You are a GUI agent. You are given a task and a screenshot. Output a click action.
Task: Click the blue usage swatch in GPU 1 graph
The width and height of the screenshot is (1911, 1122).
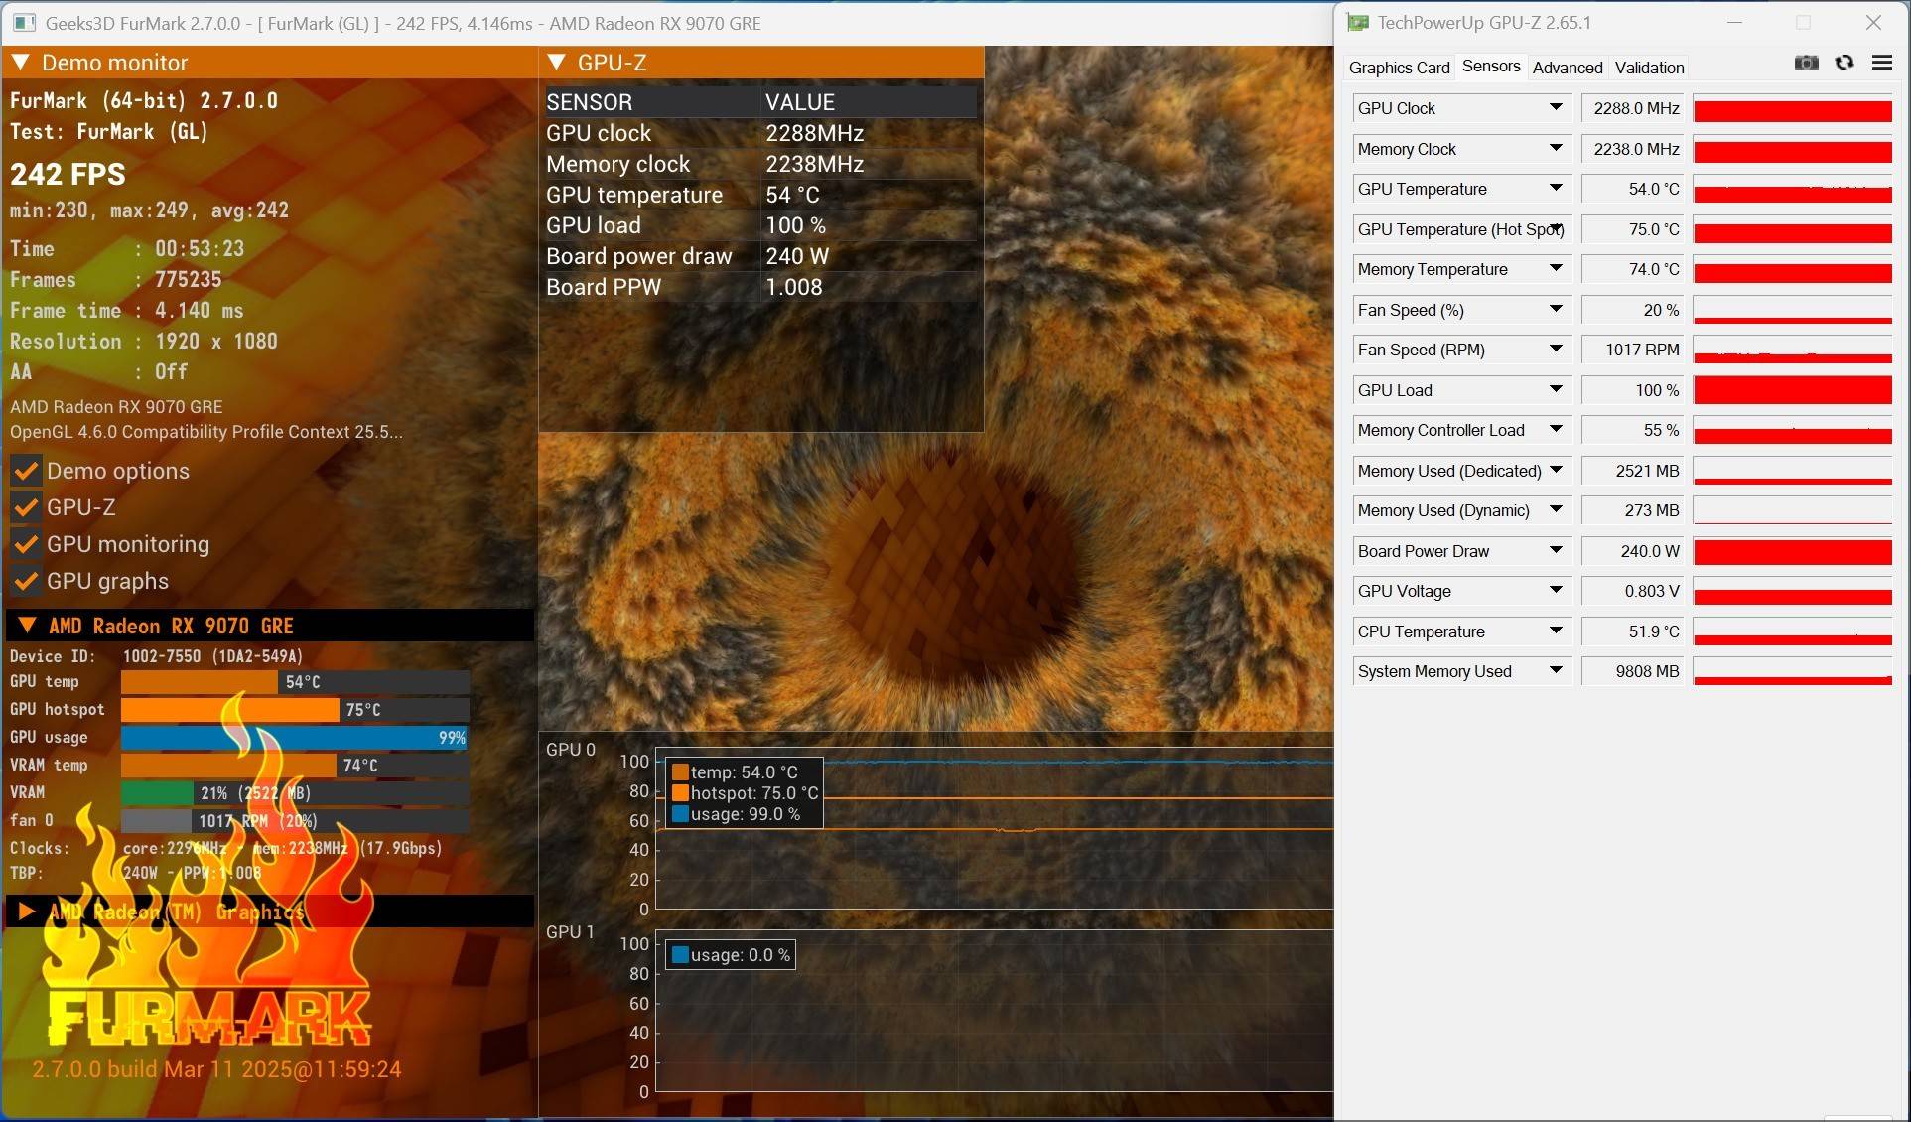[680, 955]
